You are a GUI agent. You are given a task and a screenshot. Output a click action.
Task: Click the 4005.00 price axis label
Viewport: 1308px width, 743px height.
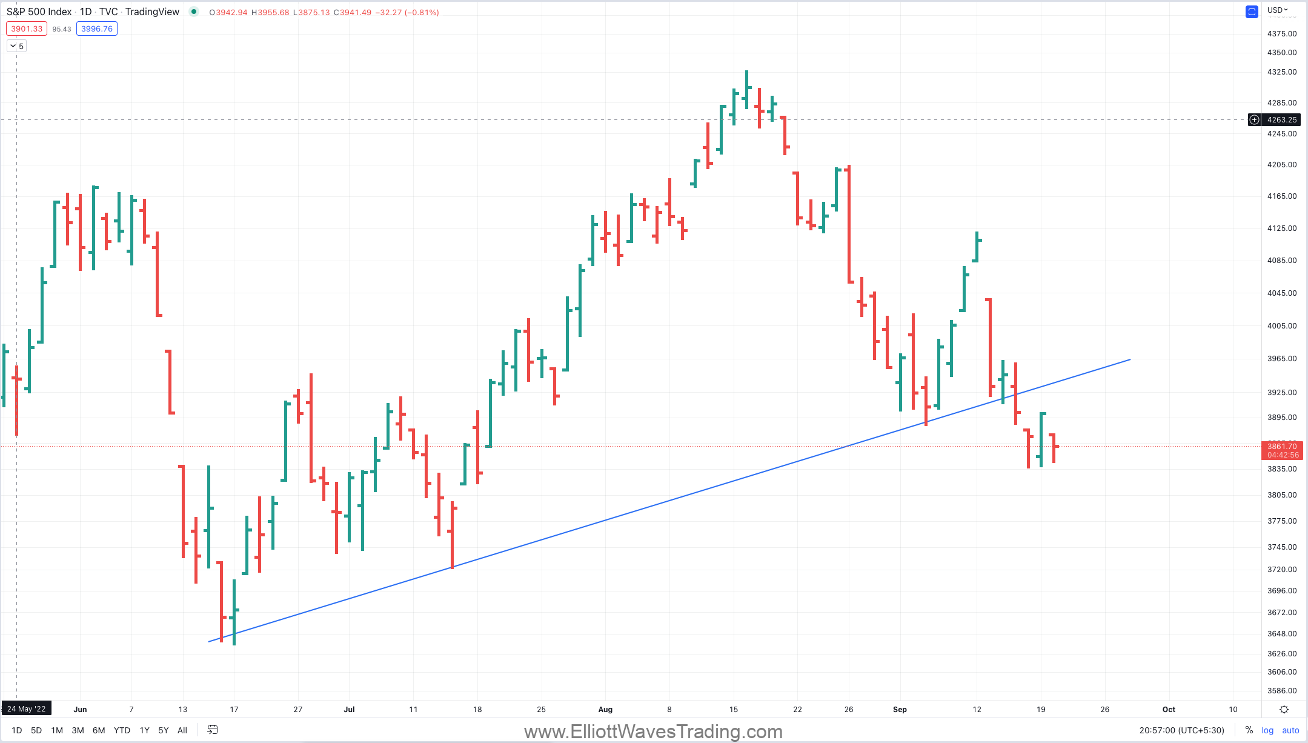click(1282, 325)
